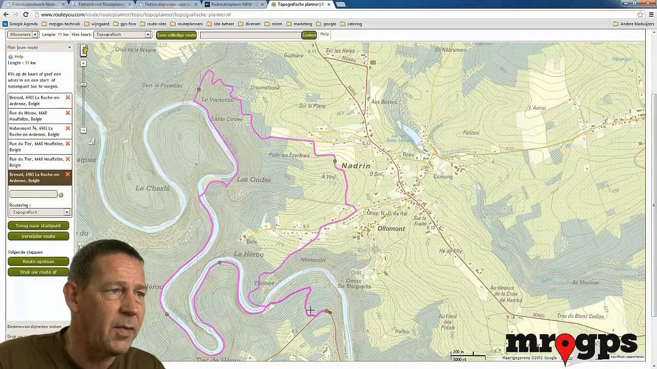The width and height of the screenshot is (657, 369).
Task: Close the Topografische planner tab
Action: point(328,4)
